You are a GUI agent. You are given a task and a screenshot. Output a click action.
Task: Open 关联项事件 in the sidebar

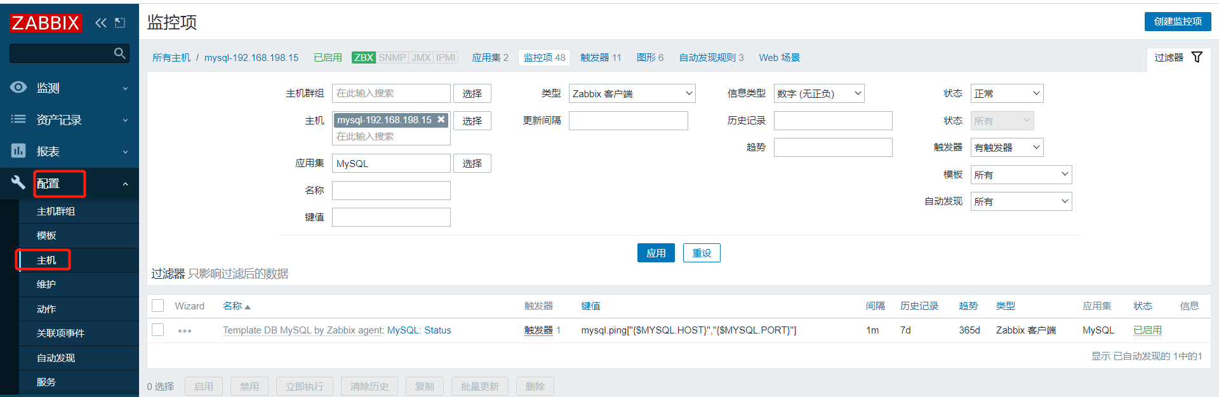pyautogui.click(x=79, y=333)
